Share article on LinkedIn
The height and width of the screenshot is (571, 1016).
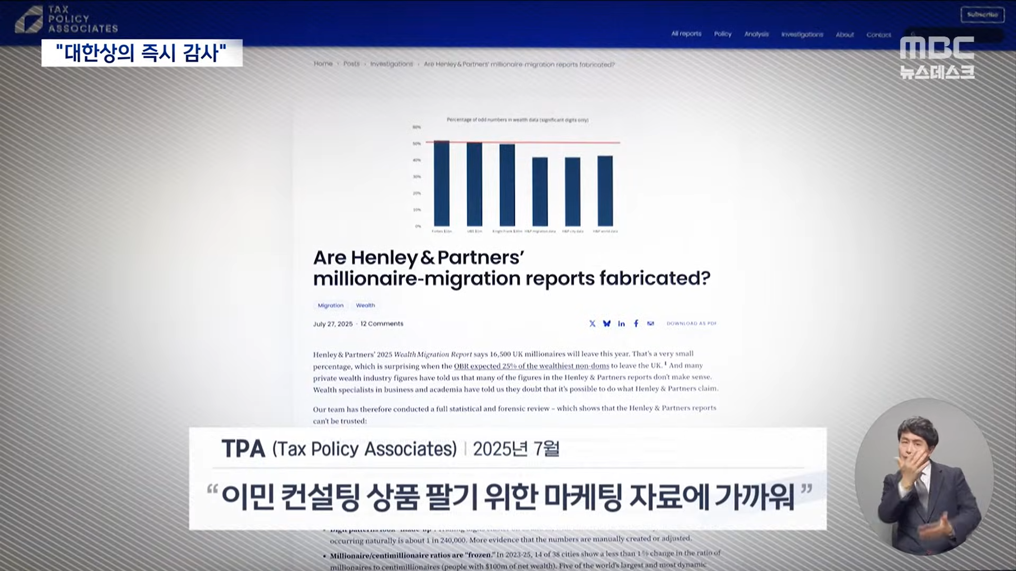pyautogui.click(x=621, y=324)
